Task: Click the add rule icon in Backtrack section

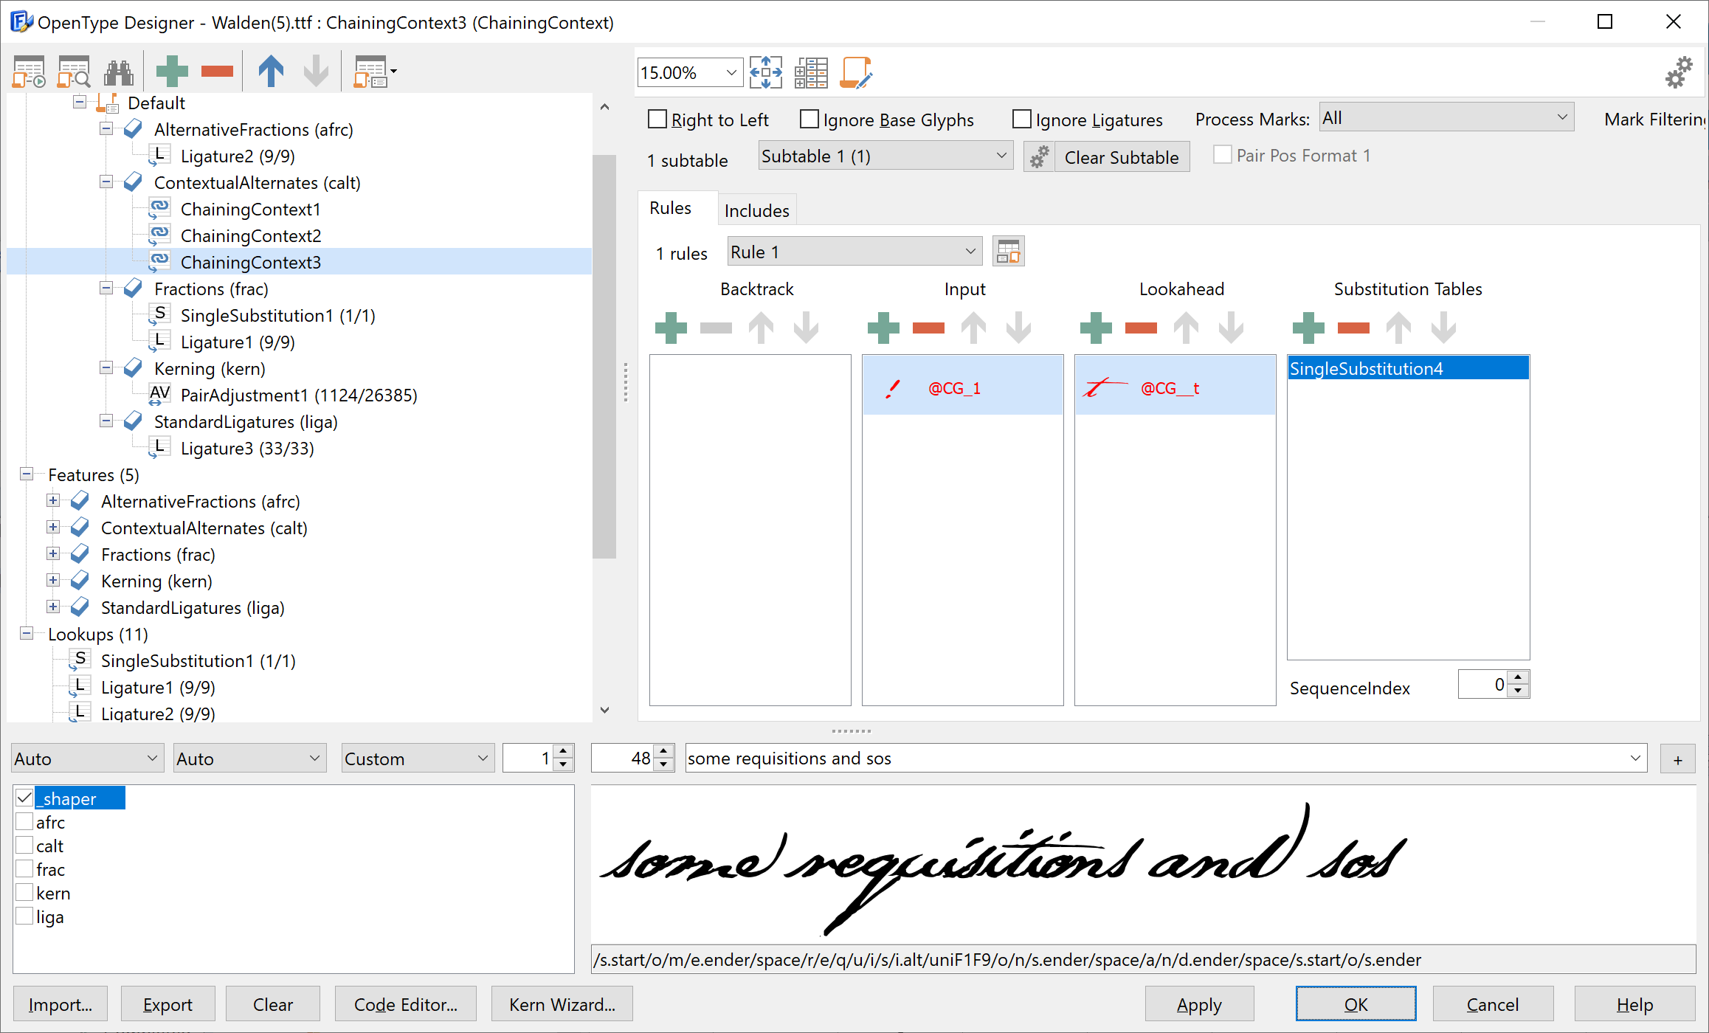Action: [x=674, y=327]
